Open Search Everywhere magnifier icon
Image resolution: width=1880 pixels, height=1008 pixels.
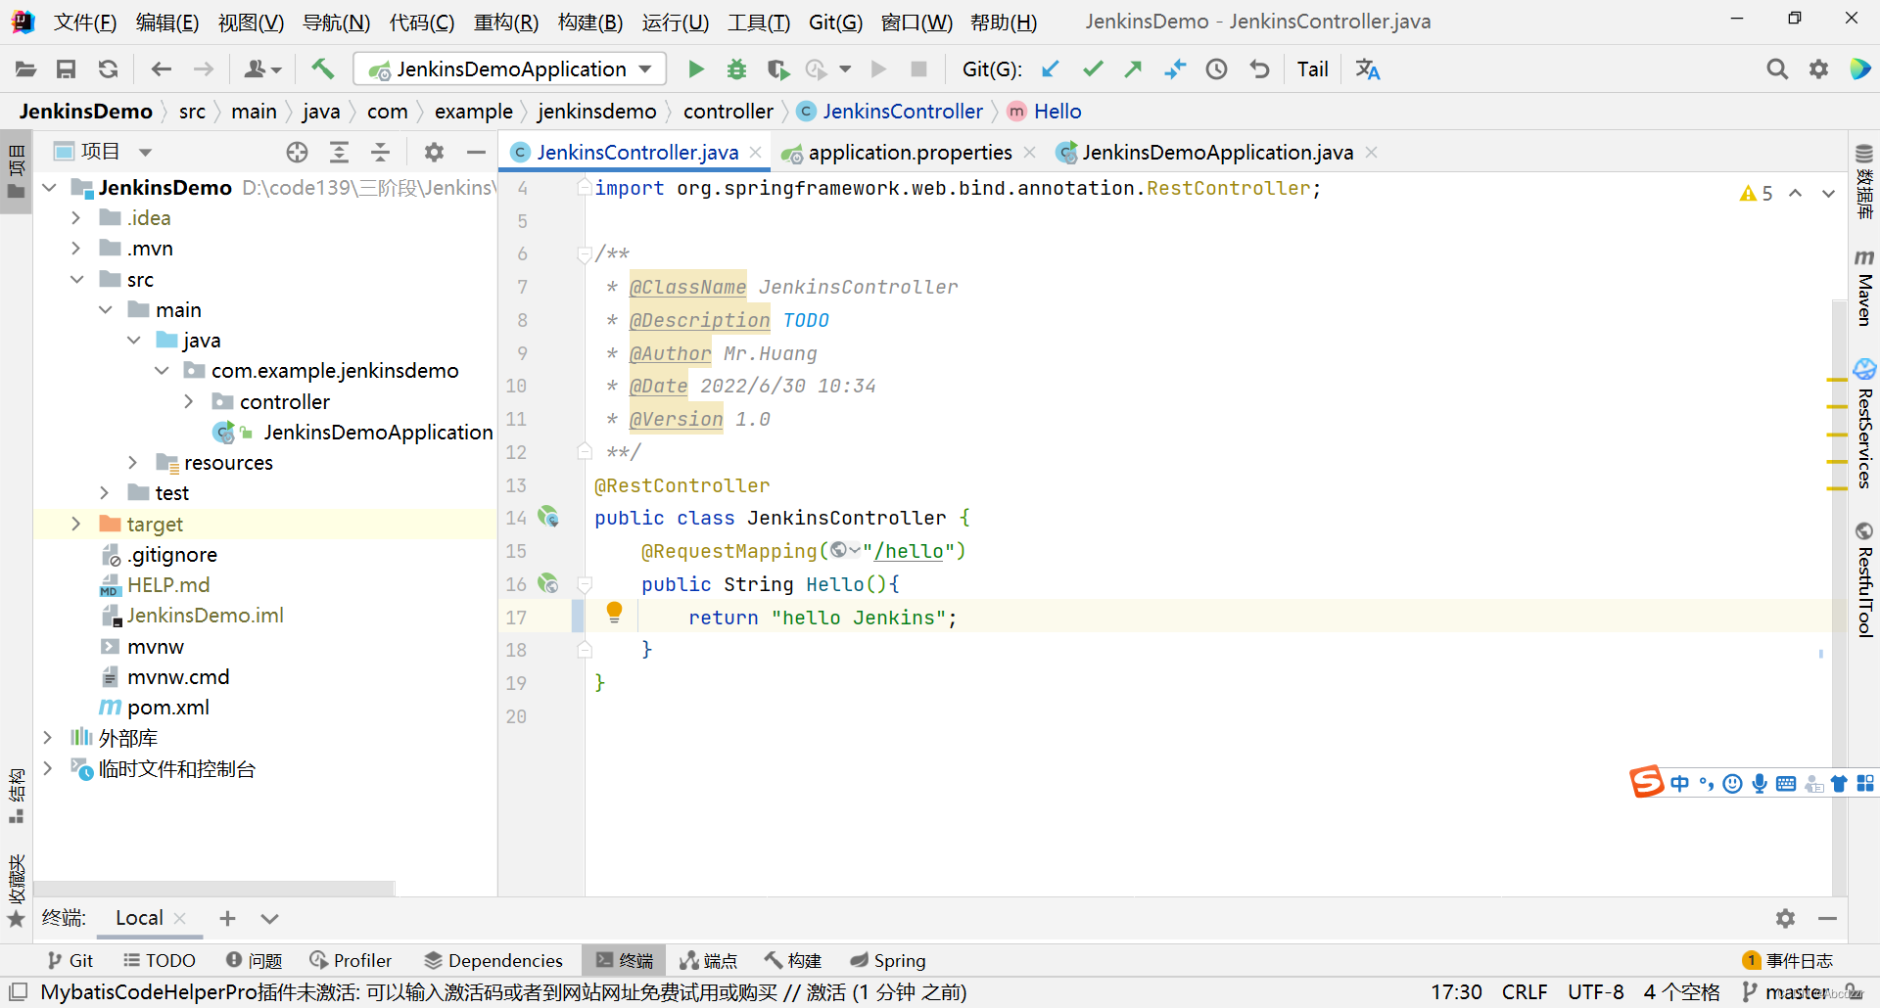1776,69
